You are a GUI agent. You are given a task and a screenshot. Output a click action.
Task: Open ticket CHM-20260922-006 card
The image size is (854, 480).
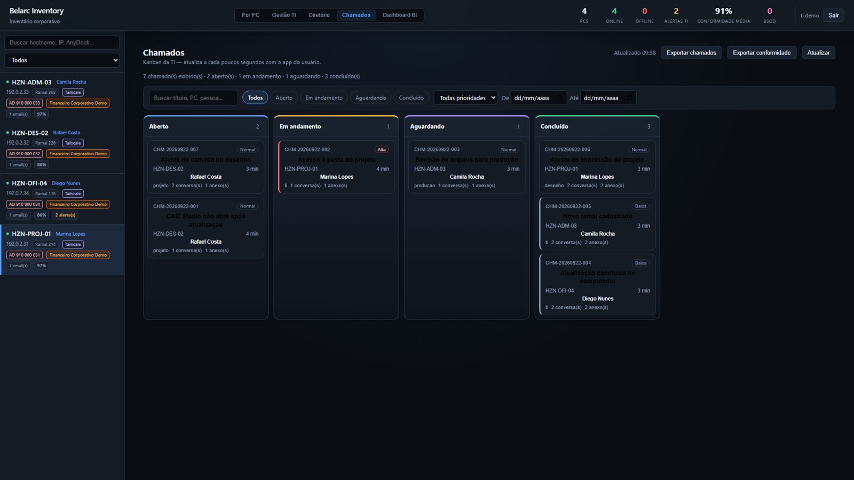coord(597,167)
